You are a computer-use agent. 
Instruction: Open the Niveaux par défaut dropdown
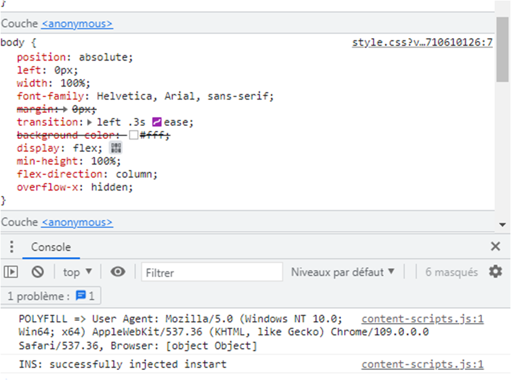click(x=343, y=272)
